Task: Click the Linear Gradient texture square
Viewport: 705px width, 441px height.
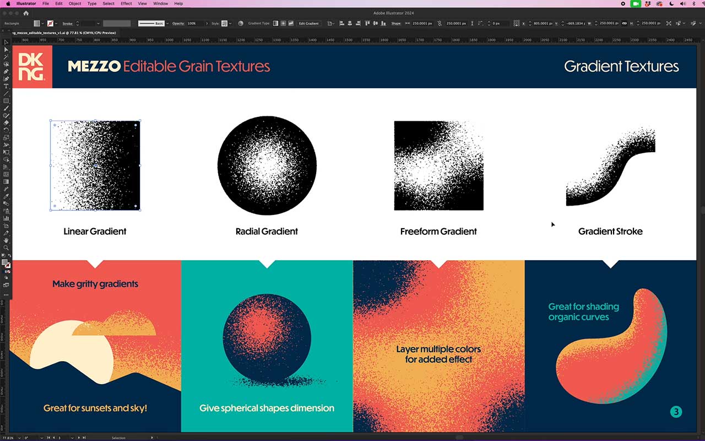Action: (95, 165)
